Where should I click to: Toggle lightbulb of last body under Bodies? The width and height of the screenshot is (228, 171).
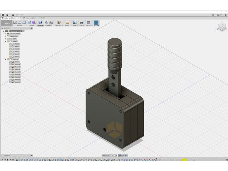(10, 57)
